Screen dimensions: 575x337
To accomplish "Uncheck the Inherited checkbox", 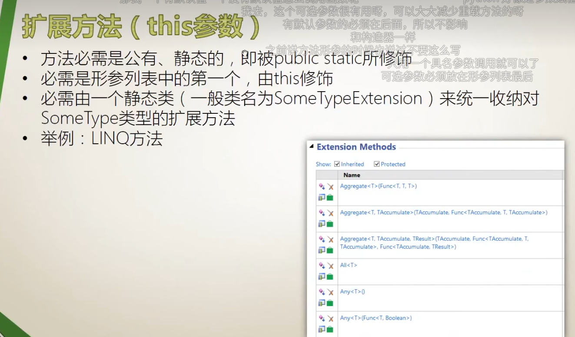I will [x=337, y=164].
